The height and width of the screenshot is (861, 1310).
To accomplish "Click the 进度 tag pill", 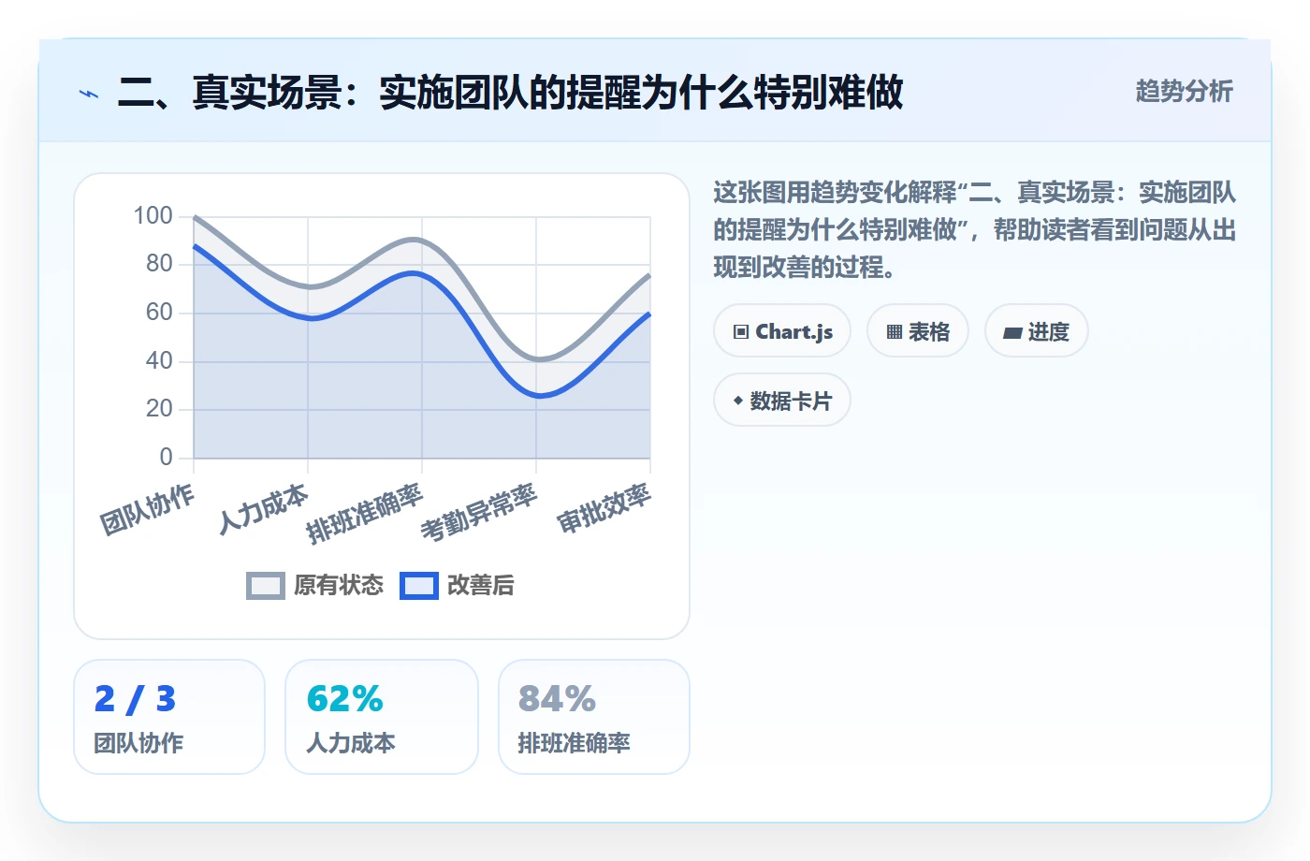I will 1037,331.
